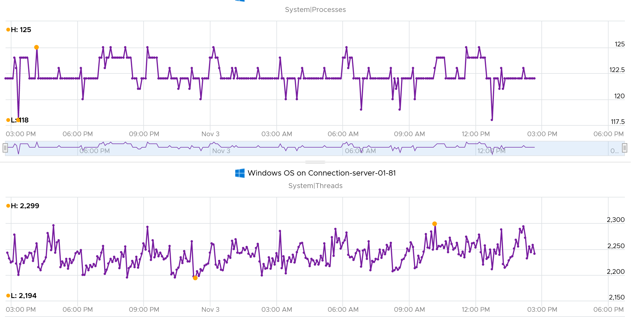Click the orange dot next to H: 125
This screenshot has width=636, height=317.
click(8, 30)
